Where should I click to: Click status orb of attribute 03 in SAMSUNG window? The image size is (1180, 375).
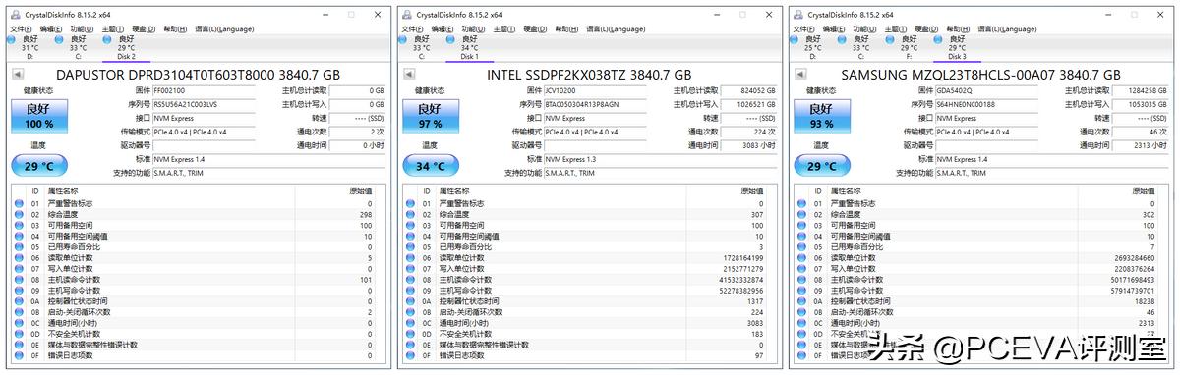pyautogui.click(x=802, y=226)
